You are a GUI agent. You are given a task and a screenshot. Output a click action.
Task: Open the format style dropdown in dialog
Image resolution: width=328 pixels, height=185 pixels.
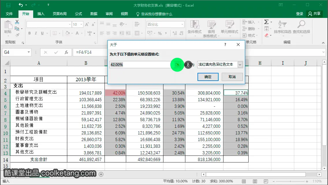click(240, 65)
